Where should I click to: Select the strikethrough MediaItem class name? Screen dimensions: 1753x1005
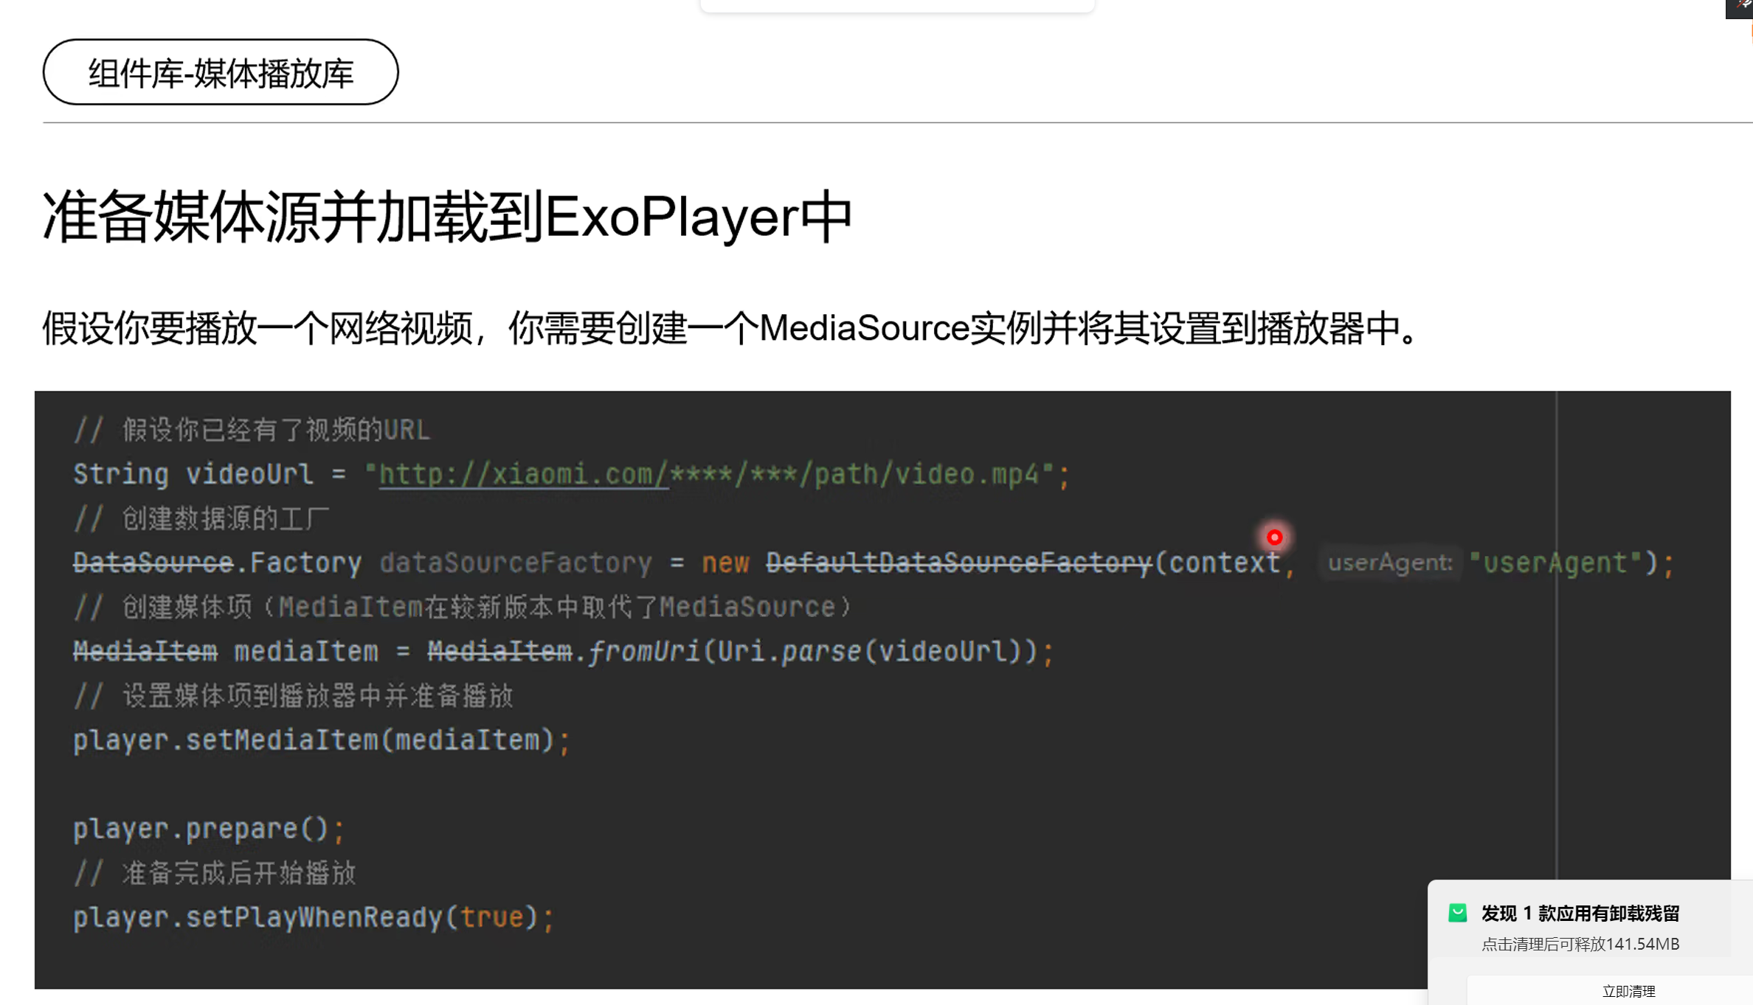pyautogui.click(x=145, y=650)
